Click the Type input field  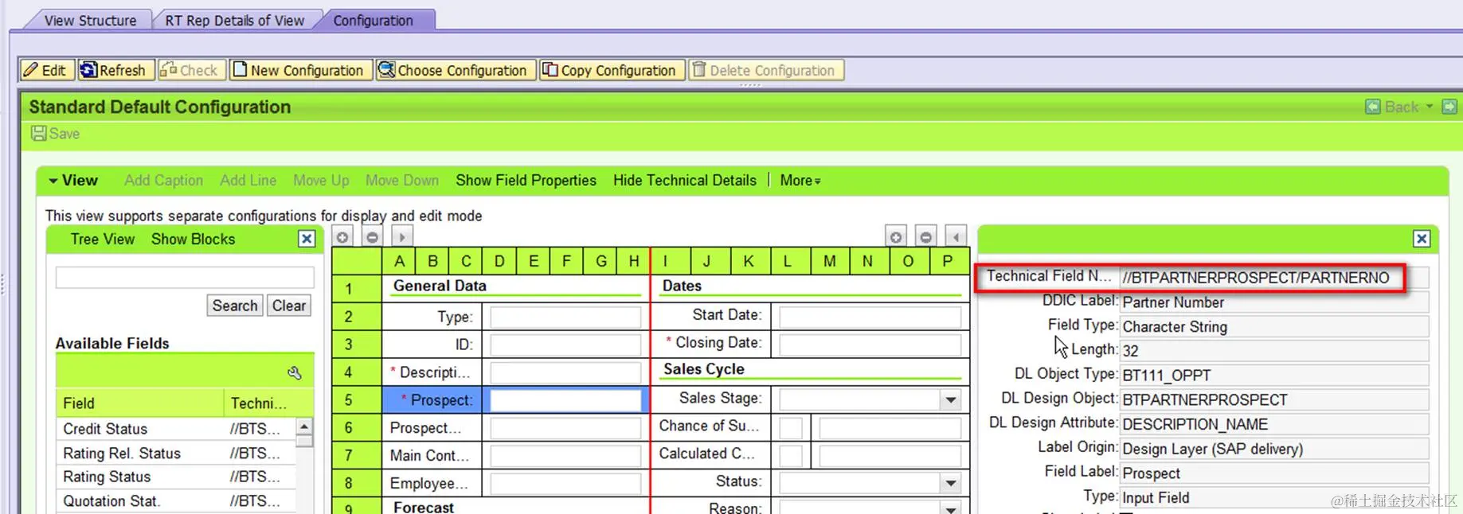point(565,317)
